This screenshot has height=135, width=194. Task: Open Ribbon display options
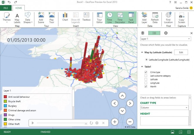coord(175,2)
